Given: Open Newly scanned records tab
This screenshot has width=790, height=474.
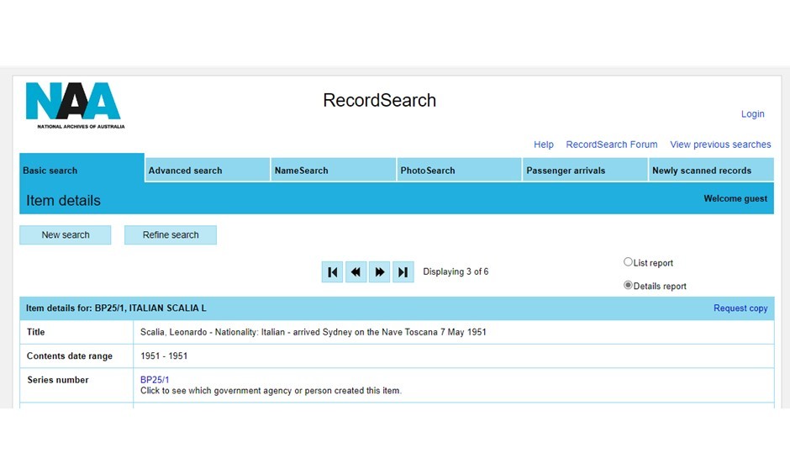Looking at the screenshot, I should (711, 171).
